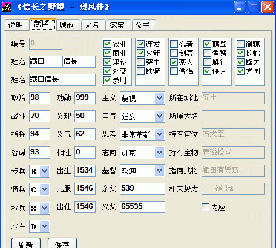Click the 指挥 value field
Viewport: 276px width, 250px height.
pyautogui.click(x=39, y=134)
